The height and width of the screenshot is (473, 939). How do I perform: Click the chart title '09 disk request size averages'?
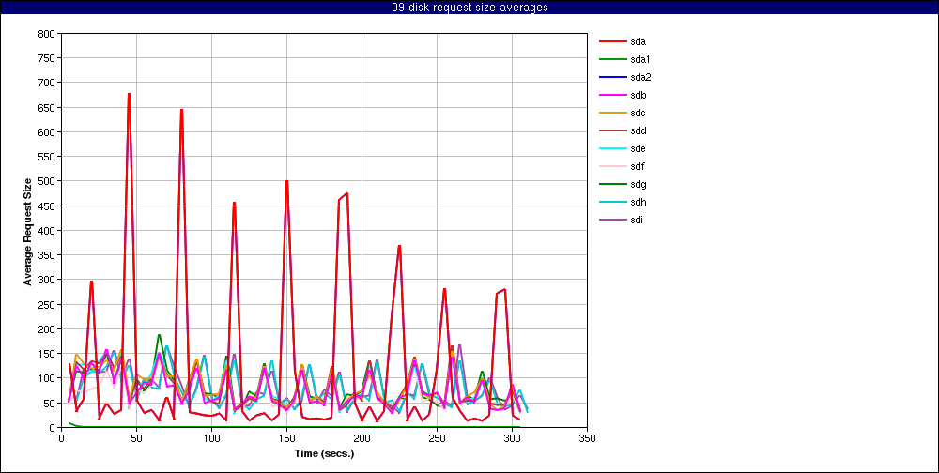(x=469, y=8)
